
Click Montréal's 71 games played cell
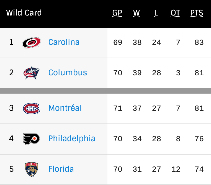pos(118,108)
